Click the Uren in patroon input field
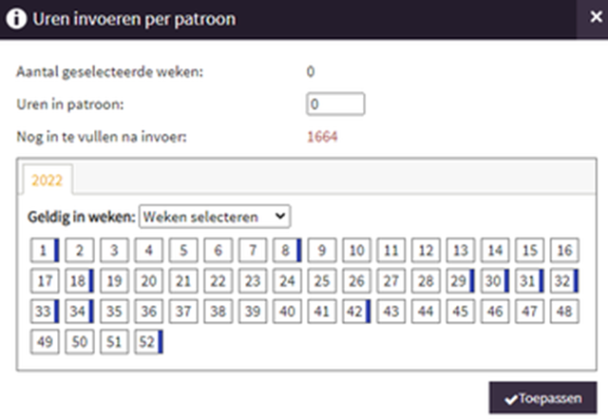Image resolution: width=608 pixels, height=419 pixels. 336,103
